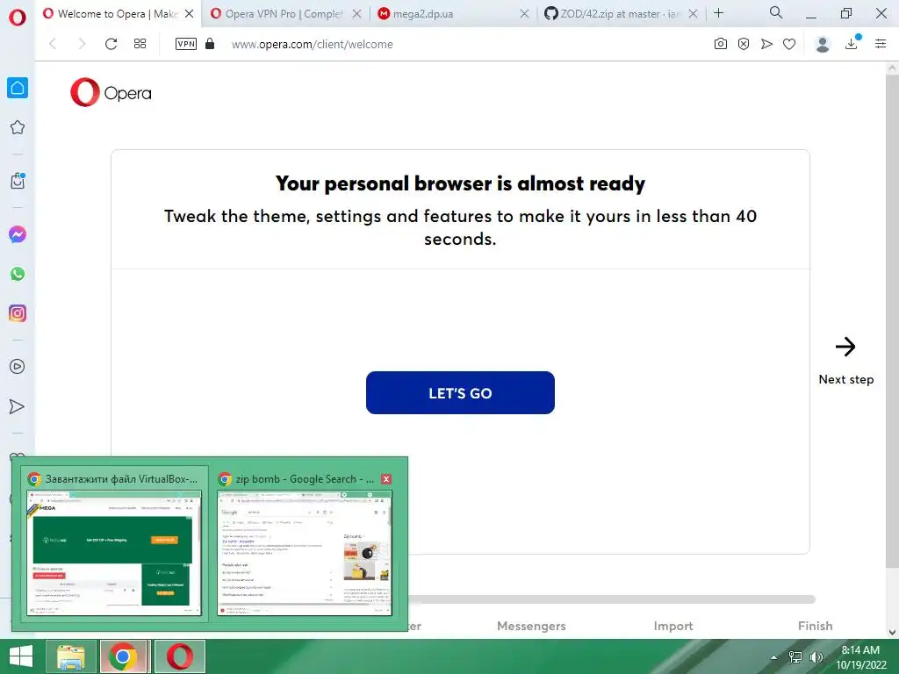Viewport: 899px width, 674px height.
Task: Open the Opera main menu logo
Action: (x=18, y=18)
